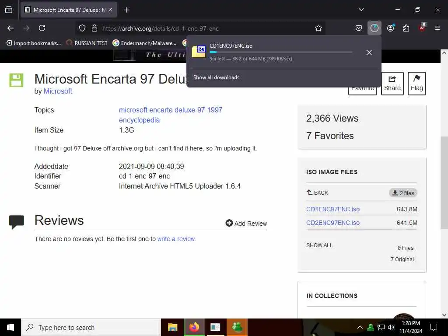The width and height of the screenshot is (448, 336).
Task: Toggle the downloads panel toolbar button
Action: click(374, 28)
